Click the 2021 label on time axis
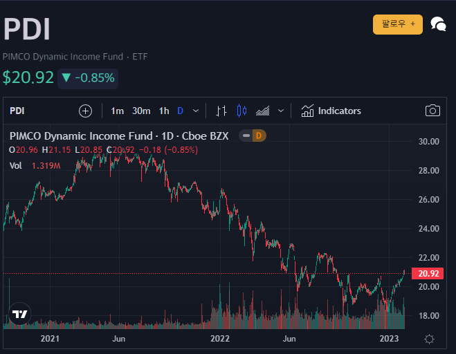Image resolution: width=456 pixels, height=354 pixels. click(50, 339)
